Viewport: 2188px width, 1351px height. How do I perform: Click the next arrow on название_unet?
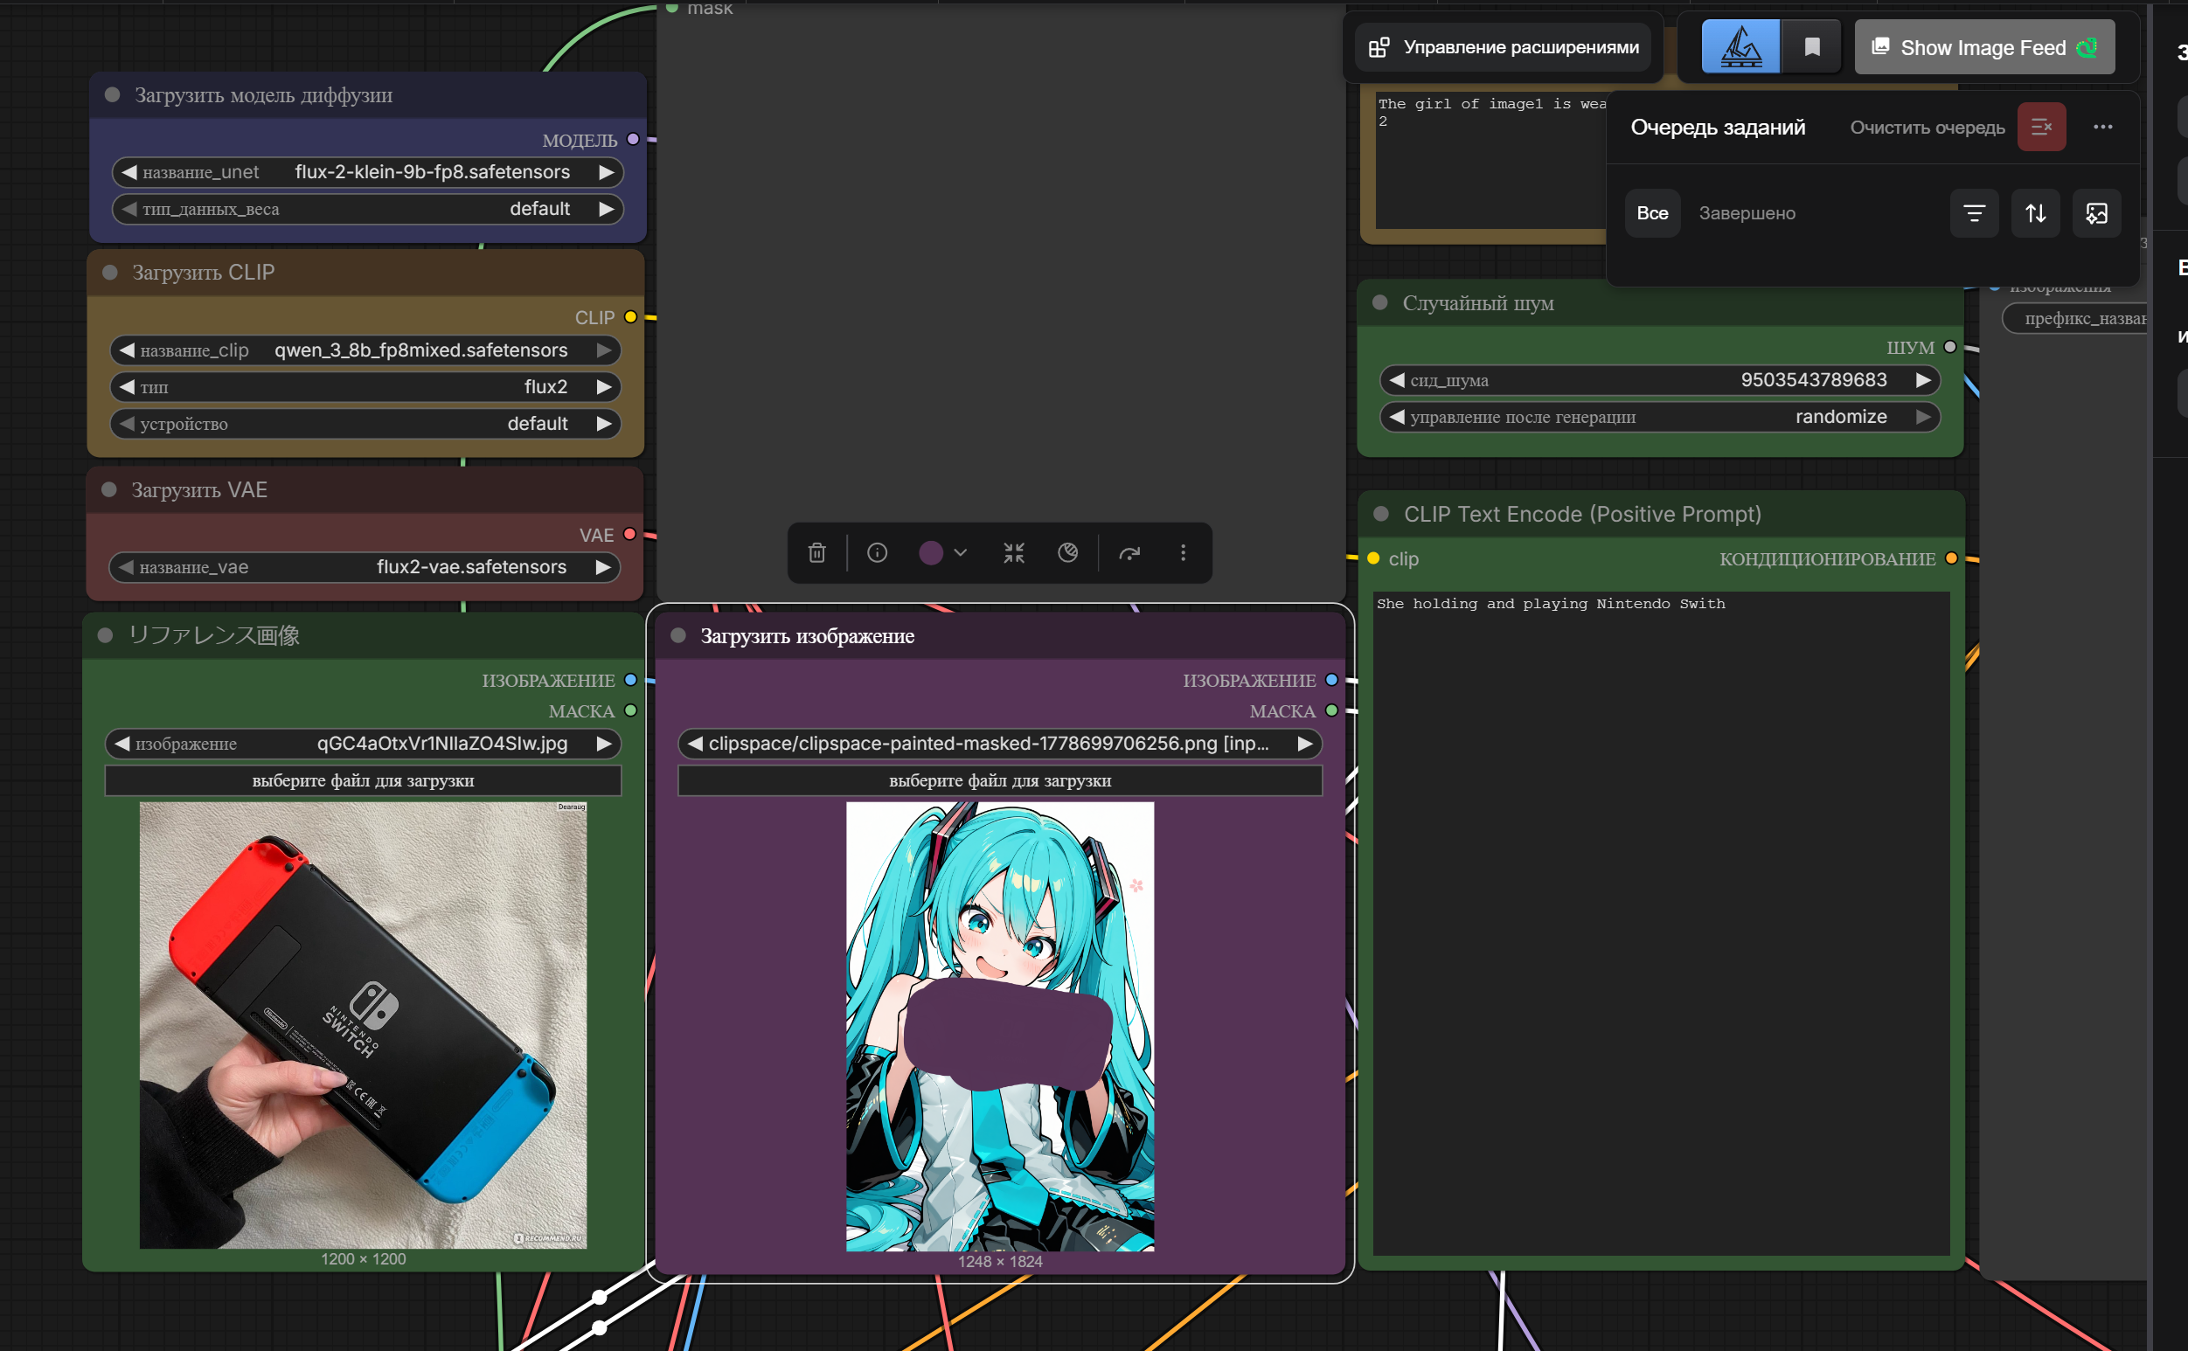606,171
